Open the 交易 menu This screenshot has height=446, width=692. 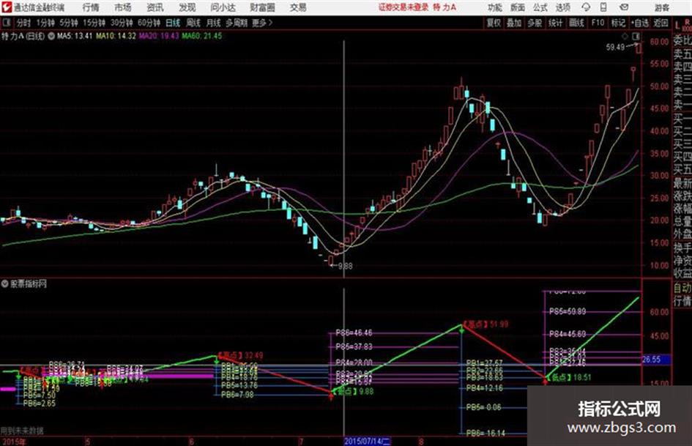298,7
